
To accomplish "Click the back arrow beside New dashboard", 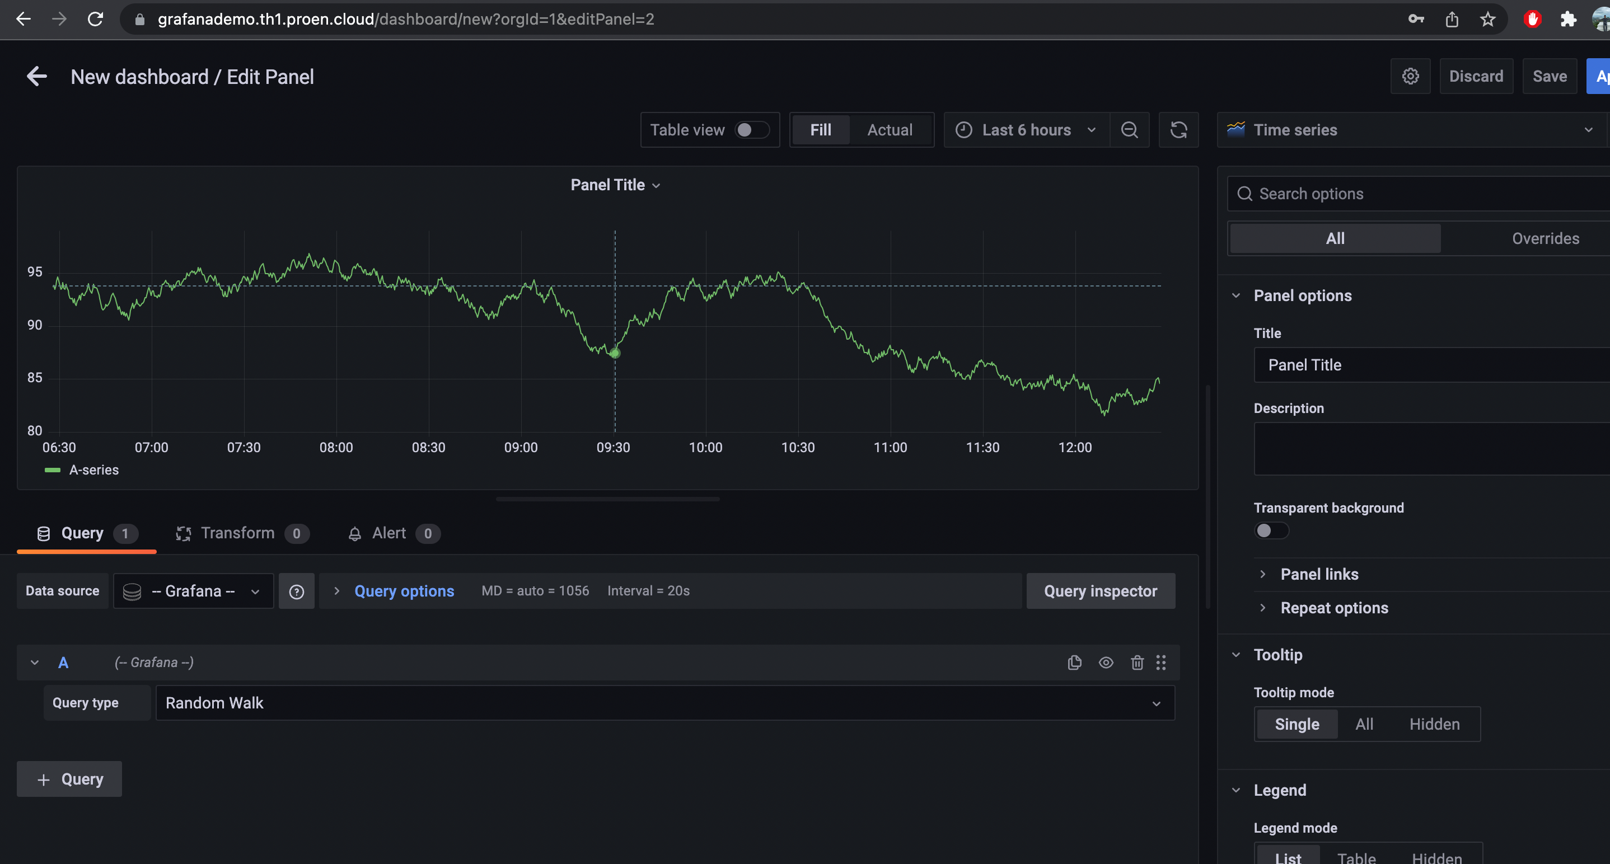I will [37, 76].
